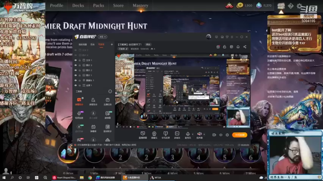This screenshot has height=181, width=323.
Task: Click the mode pill next to app logo
Action: 102,37
